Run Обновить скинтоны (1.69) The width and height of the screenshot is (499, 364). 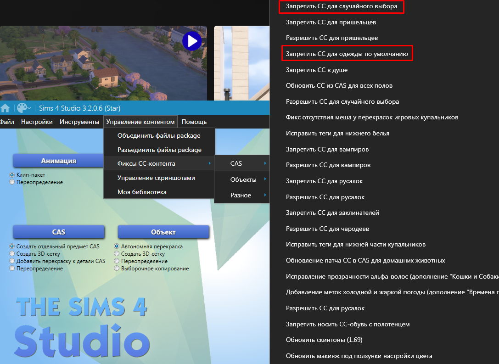(x=324, y=340)
